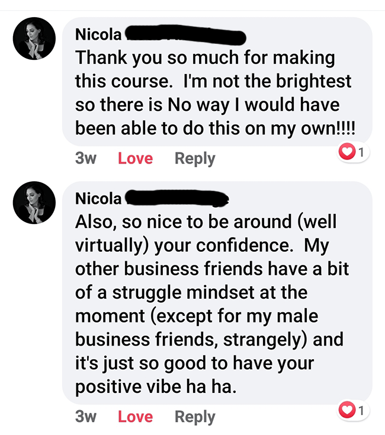Click the blacked-out surname on the second comment

click(x=177, y=199)
